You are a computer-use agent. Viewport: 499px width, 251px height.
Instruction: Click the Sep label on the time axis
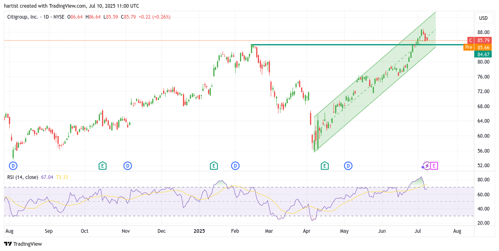[x=49, y=231]
